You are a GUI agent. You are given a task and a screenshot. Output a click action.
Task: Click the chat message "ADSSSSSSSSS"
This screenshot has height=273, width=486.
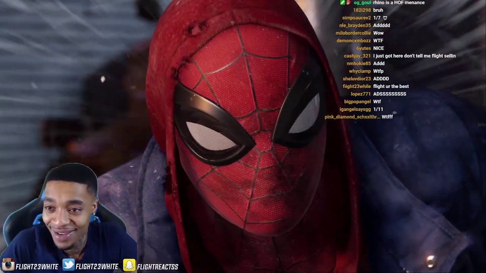pos(390,94)
